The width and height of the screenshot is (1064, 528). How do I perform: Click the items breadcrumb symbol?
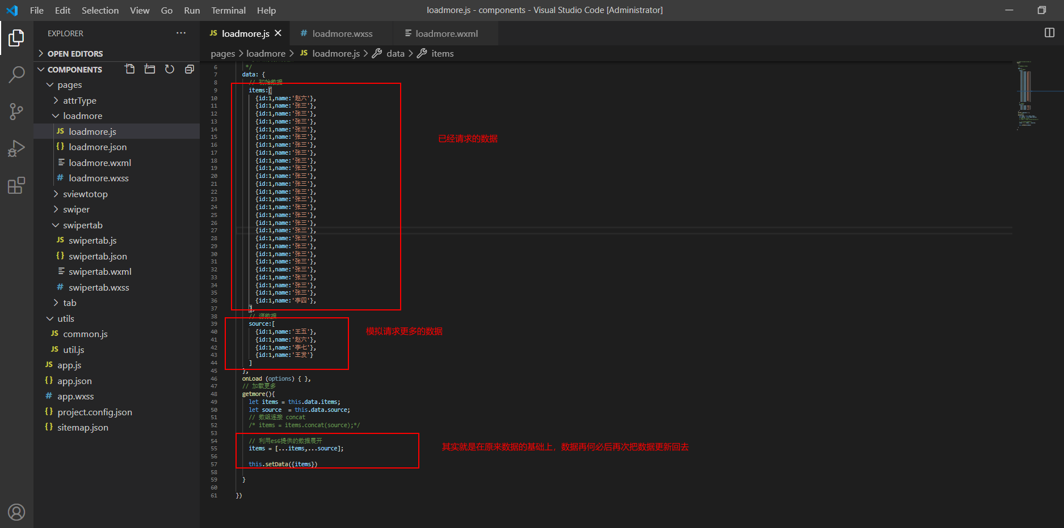pos(436,53)
